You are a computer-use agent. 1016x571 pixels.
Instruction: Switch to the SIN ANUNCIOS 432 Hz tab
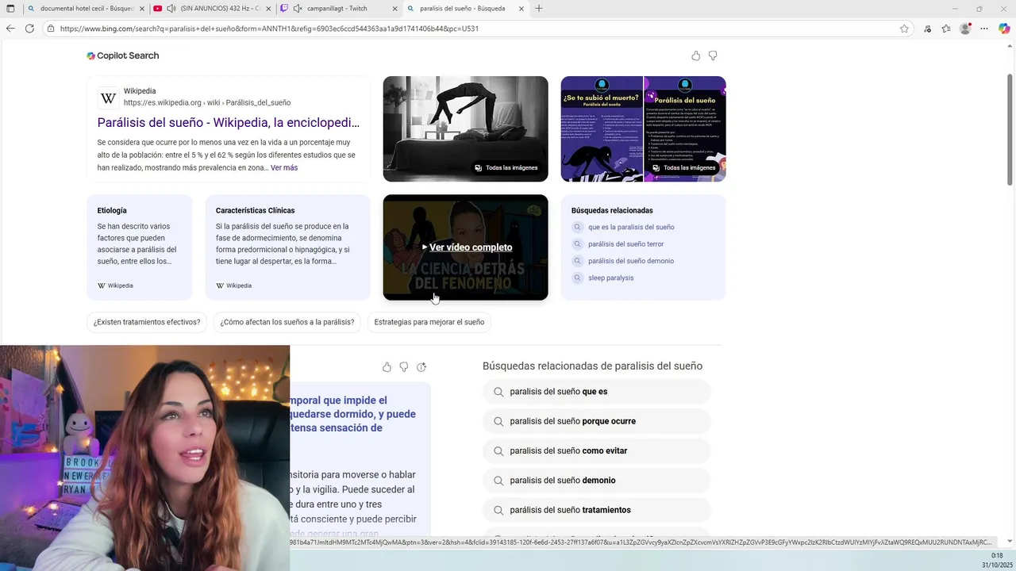click(213, 9)
